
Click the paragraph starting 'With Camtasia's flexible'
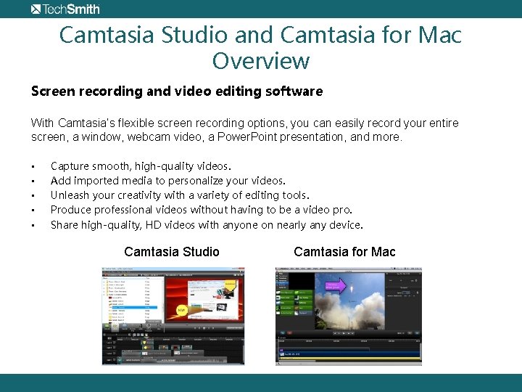[245, 130]
